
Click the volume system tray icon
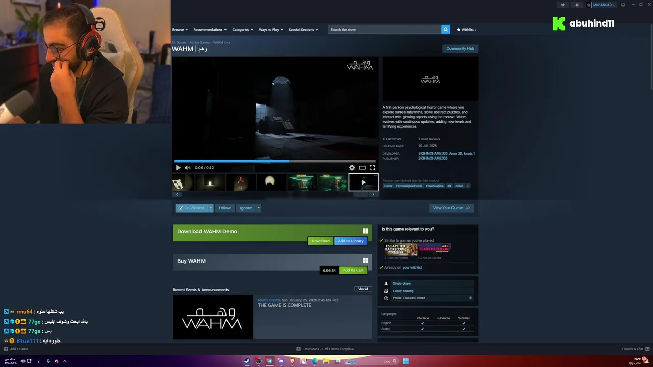click(22, 361)
